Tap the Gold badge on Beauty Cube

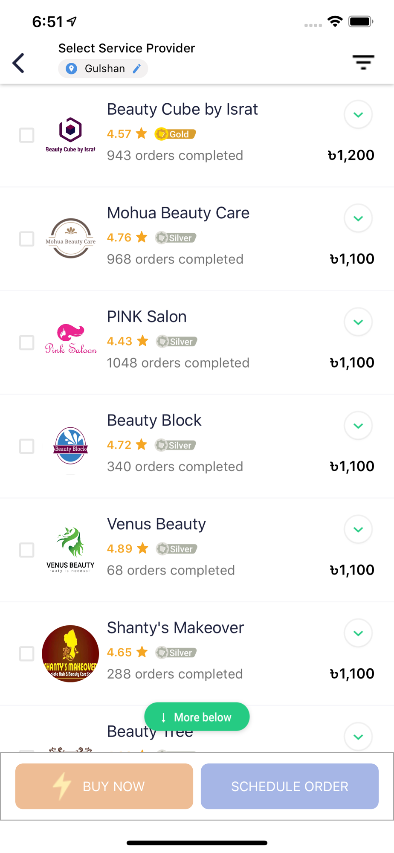pyautogui.click(x=175, y=134)
